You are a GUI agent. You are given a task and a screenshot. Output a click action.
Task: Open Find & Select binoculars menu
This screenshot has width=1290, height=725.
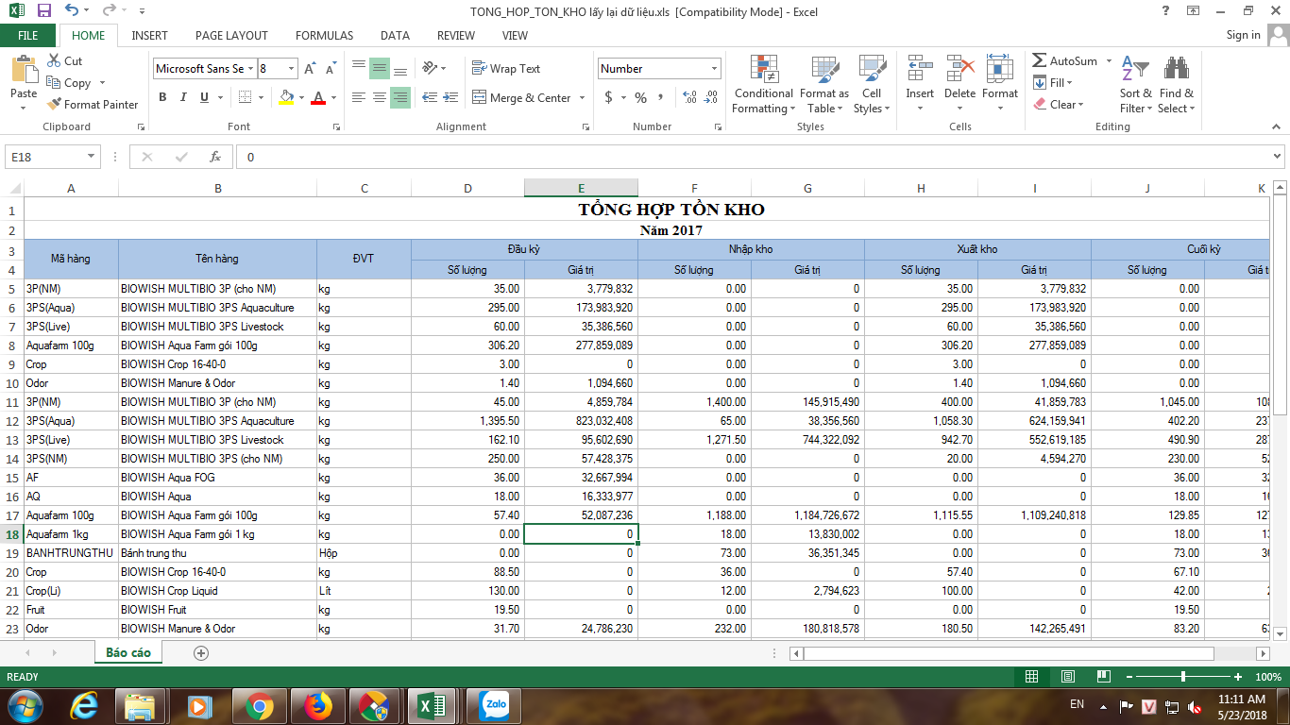click(x=1177, y=84)
